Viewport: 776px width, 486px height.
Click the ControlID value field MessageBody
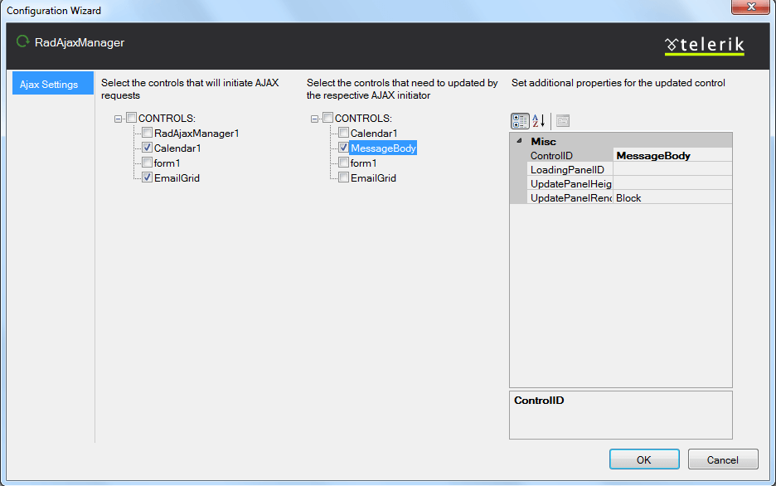pos(672,155)
